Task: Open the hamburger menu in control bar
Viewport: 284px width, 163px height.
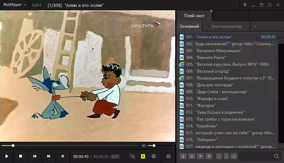Action: (x=168, y=156)
